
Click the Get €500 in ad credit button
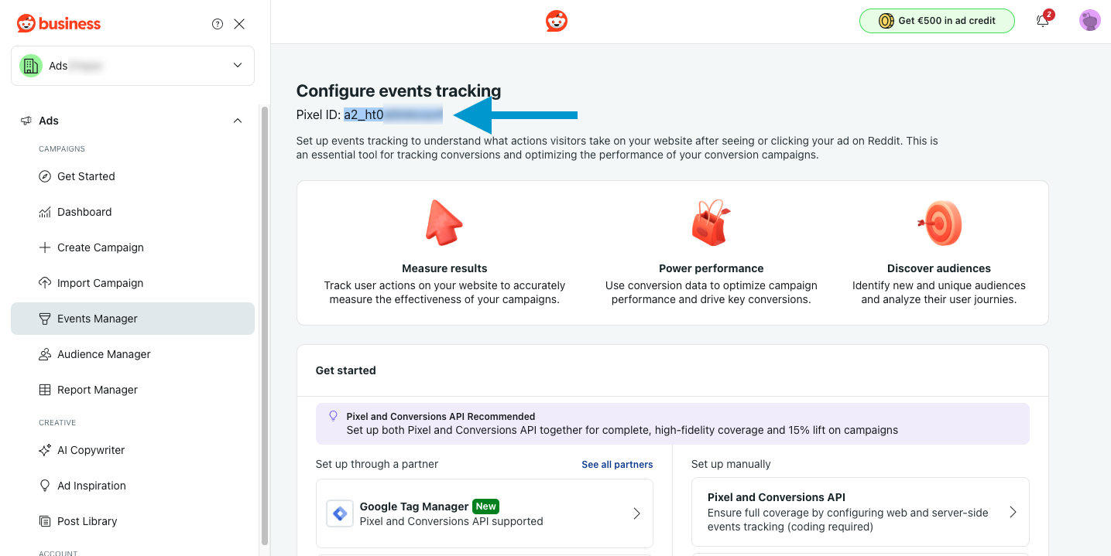point(937,21)
